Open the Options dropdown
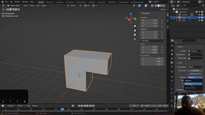Screen dimensions: 205x115 point(164,9)
